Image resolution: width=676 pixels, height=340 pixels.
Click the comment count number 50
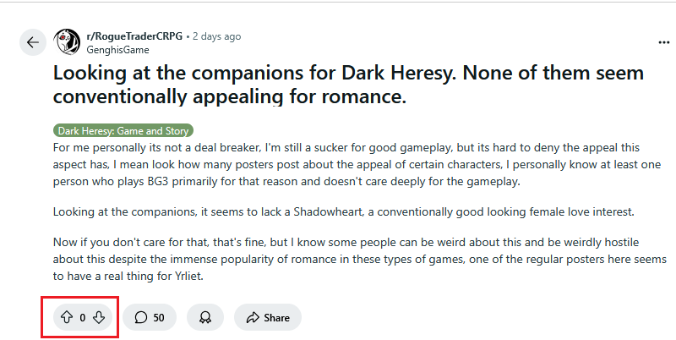pos(159,318)
